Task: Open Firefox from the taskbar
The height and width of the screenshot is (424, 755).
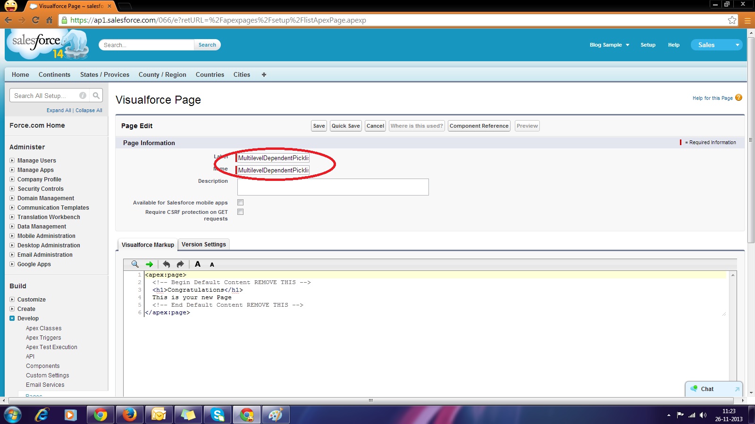Action: pos(129,415)
